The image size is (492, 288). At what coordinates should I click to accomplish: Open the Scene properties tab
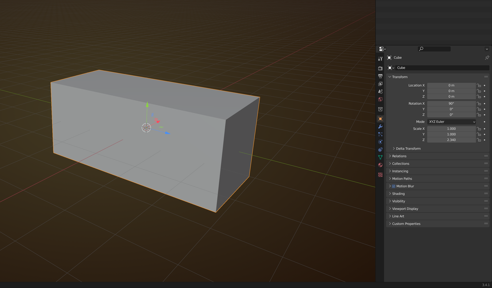380,92
